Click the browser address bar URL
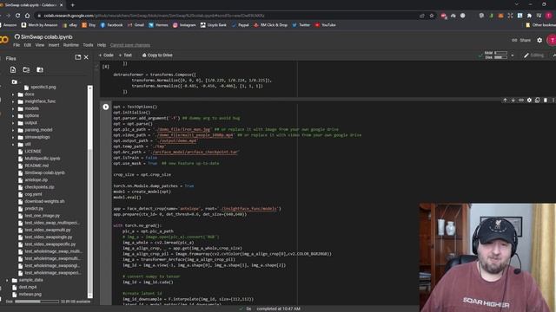Screen dimensions: 556x312 coord(155,16)
